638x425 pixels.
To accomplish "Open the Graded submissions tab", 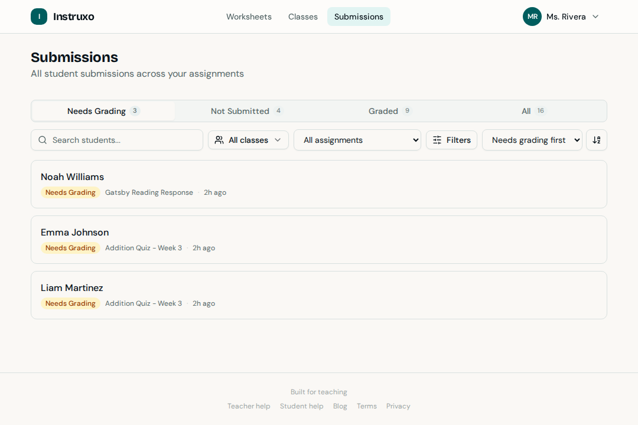I will click(383, 111).
